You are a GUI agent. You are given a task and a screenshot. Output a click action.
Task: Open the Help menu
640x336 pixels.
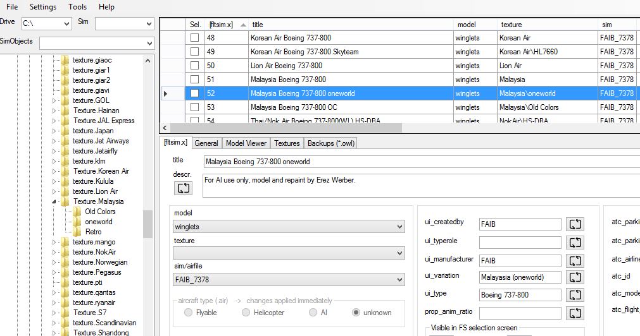pyautogui.click(x=106, y=7)
